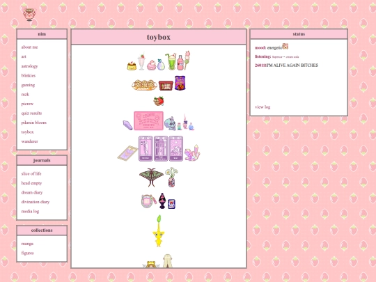Click the pink soft-serve ice cream icon
The image size is (376, 282).
point(152,65)
